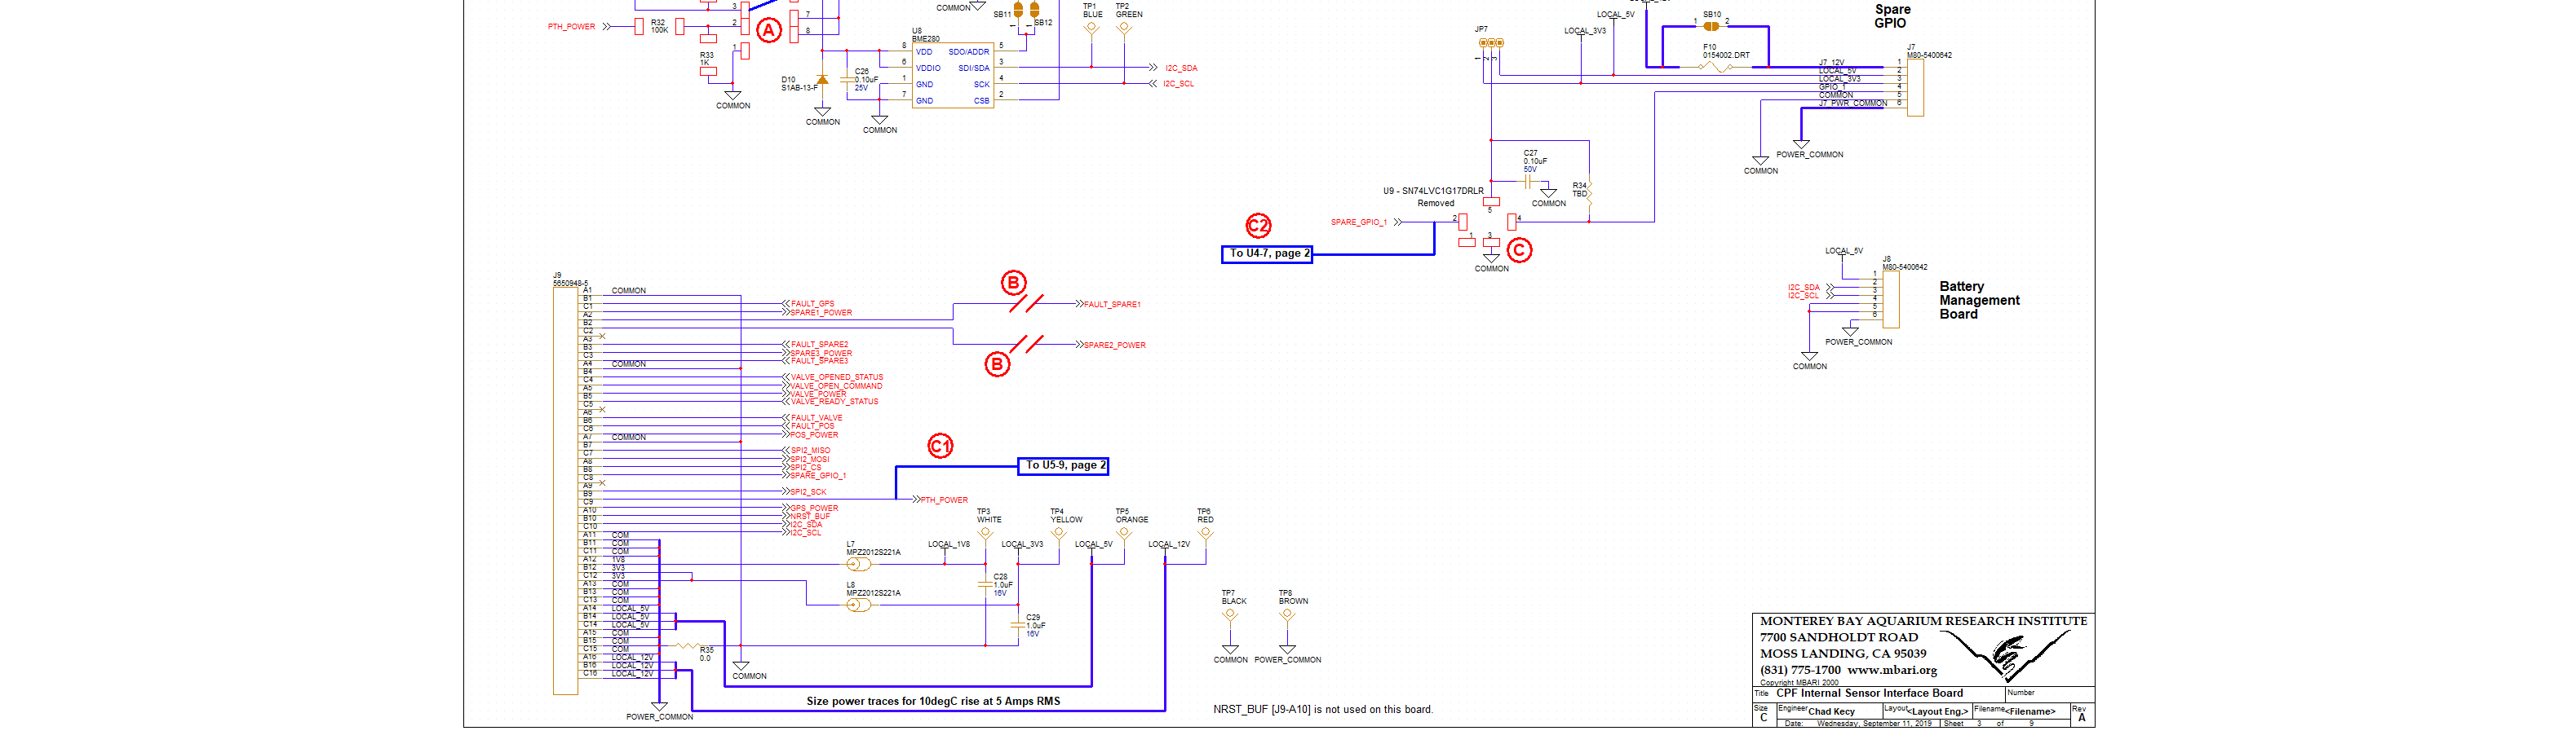Click the '<Filename>' placeholder field
Viewport: 2576px width, 744px height.
pos(2030,712)
